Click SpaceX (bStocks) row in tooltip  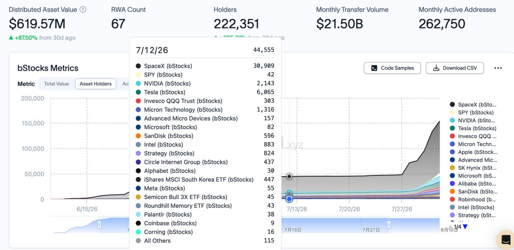(205, 66)
